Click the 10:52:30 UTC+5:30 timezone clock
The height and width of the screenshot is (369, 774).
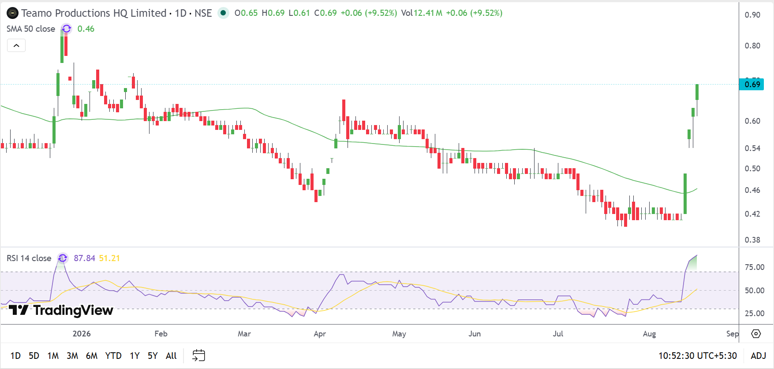click(698, 356)
